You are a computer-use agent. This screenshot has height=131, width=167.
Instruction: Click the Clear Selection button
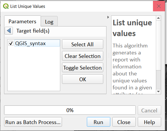82,56
